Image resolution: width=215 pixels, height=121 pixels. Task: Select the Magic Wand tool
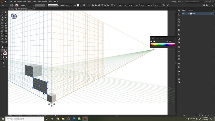(2, 15)
